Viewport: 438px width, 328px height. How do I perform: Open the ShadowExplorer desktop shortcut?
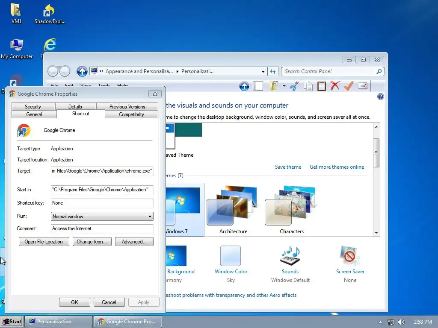point(50,14)
